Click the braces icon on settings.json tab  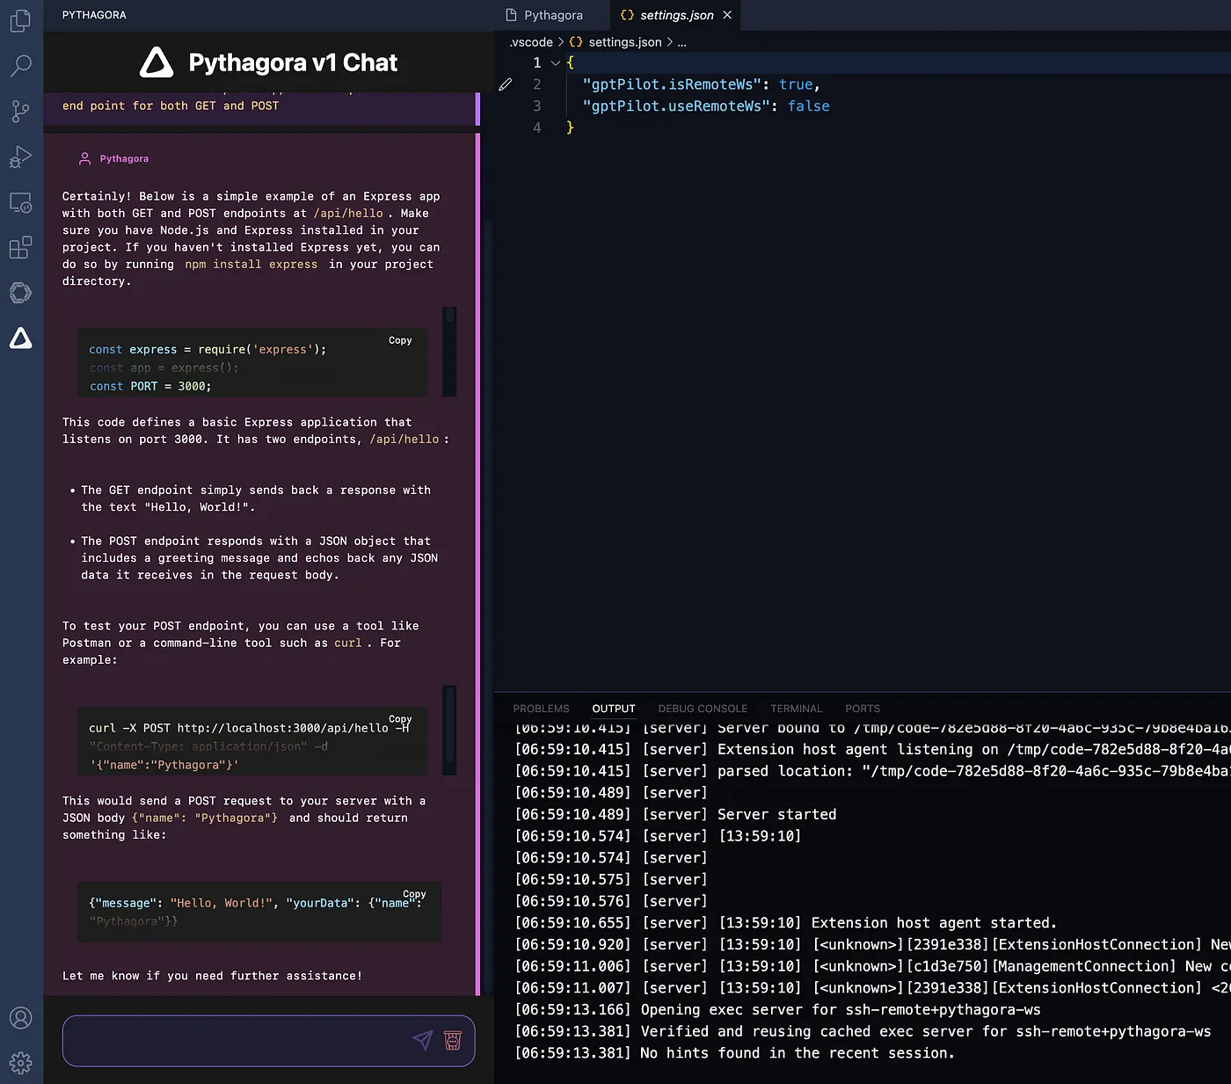[x=627, y=15]
